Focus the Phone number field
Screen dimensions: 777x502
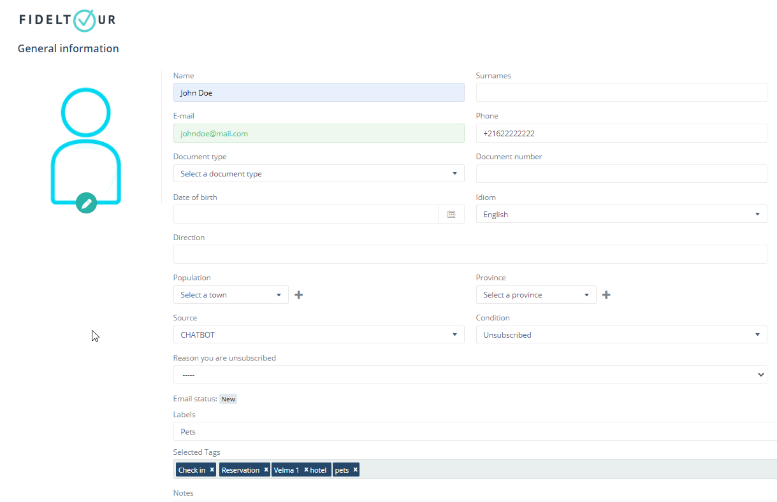(621, 134)
